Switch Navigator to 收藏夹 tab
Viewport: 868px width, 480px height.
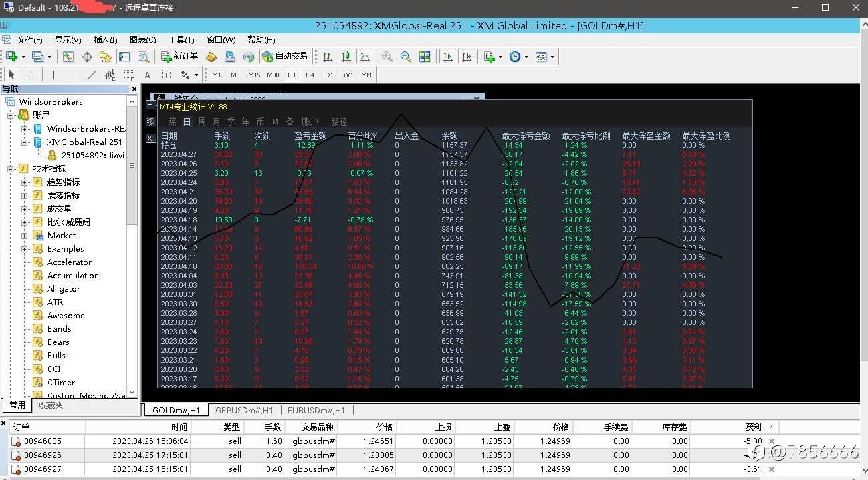click(51, 405)
